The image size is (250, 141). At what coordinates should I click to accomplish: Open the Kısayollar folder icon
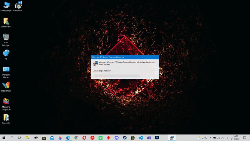[x=6, y=119]
